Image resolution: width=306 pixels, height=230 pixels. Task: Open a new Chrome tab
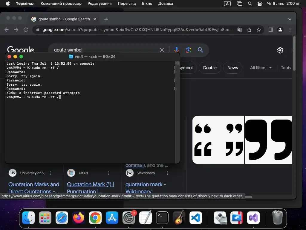click(106, 19)
